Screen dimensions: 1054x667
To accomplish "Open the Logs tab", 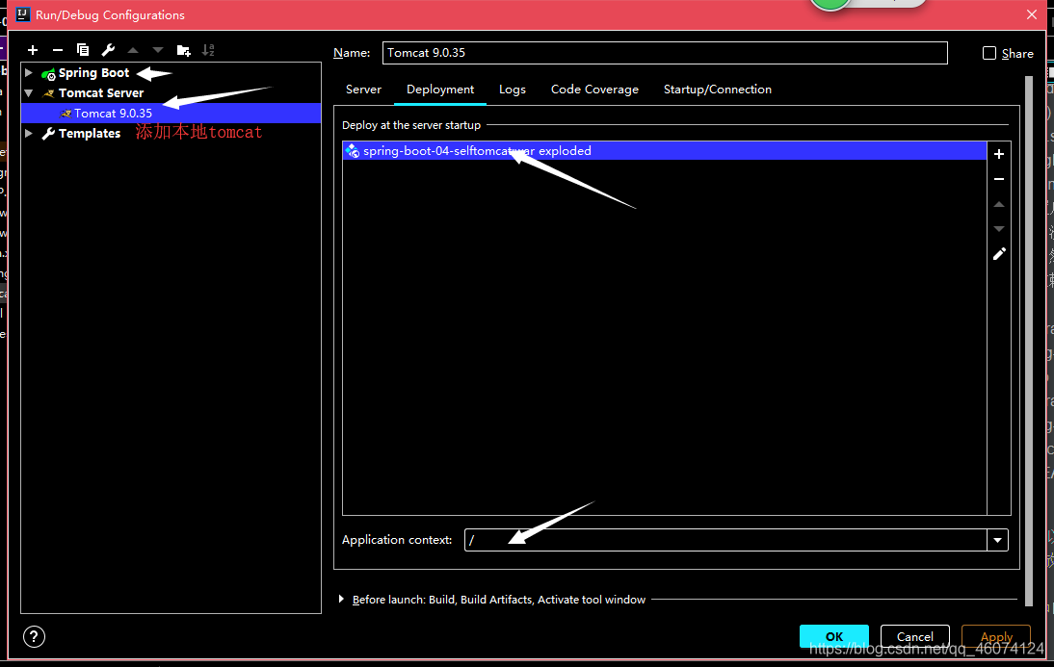I will tap(513, 90).
